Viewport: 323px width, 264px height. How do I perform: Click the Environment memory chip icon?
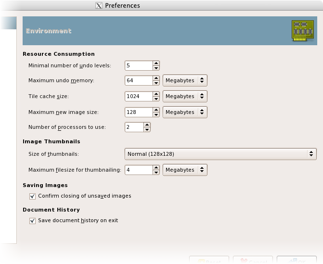(303, 31)
